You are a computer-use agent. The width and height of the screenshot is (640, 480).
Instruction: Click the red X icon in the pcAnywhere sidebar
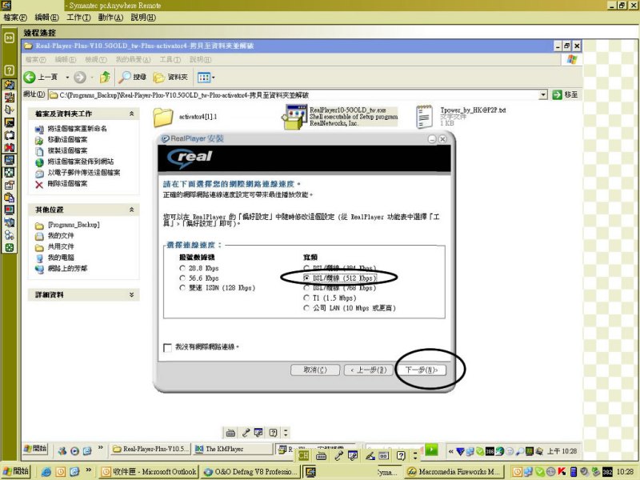10,147
